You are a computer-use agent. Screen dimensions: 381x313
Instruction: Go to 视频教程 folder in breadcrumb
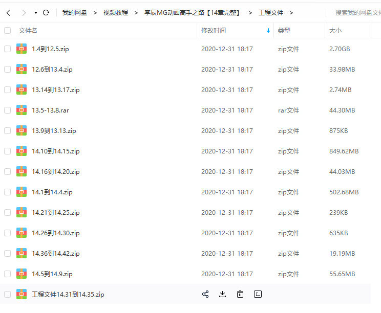click(x=116, y=12)
